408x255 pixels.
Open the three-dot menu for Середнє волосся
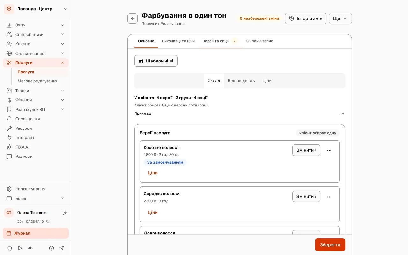click(x=329, y=197)
